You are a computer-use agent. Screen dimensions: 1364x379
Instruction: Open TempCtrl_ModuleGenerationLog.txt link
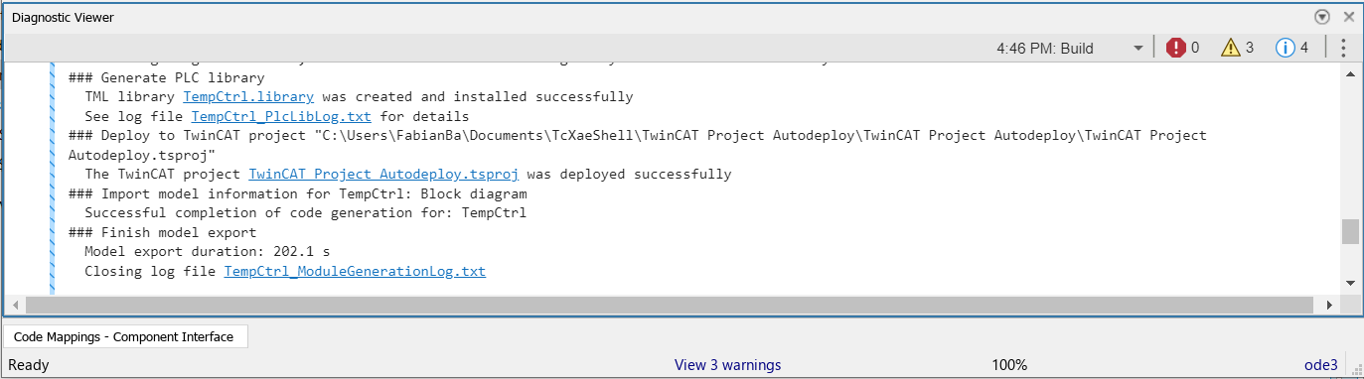point(355,271)
